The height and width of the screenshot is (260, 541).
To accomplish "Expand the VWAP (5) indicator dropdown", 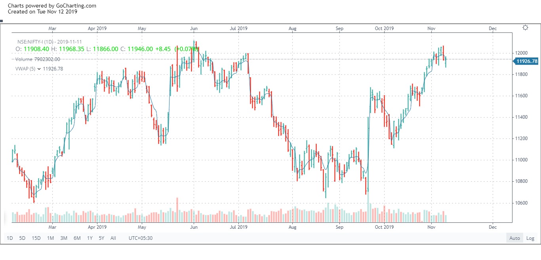I will (39, 68).
